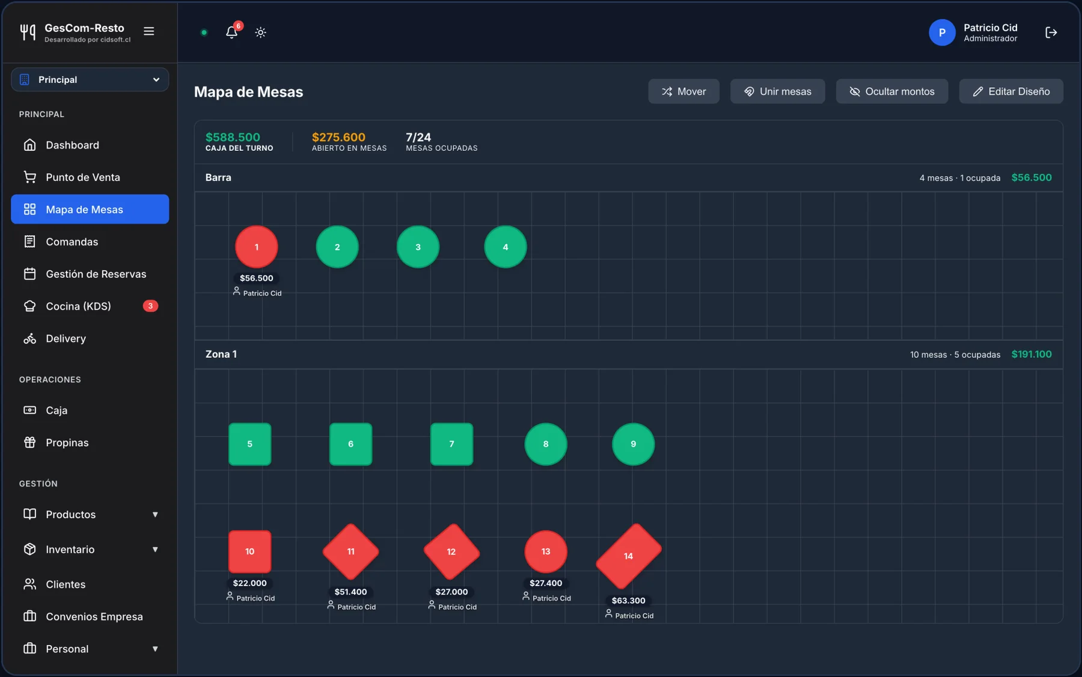
Task: Select occupied diamond table 12
Action: [451, 551]
